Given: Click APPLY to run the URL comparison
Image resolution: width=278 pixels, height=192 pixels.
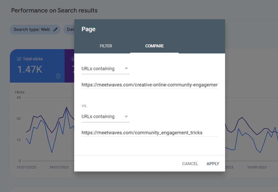Looking at the screenshot, I should pos(213,163).
